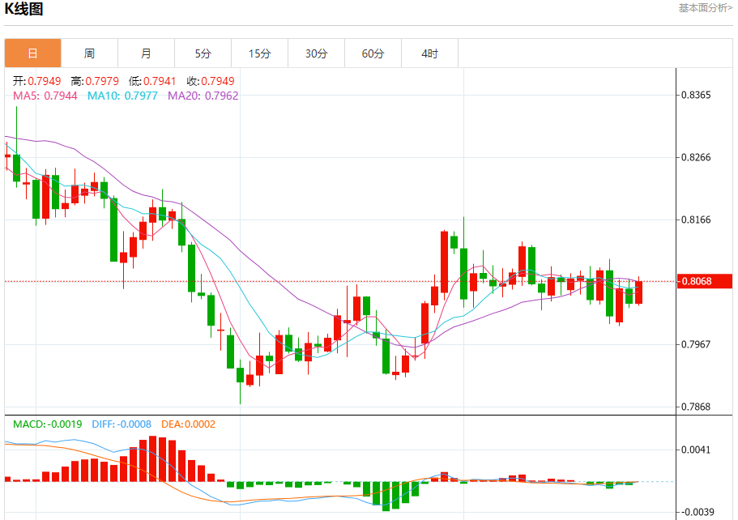738x520 pixels.
Task: Open the 15分 timeframe tab
Action: (260, 53)
